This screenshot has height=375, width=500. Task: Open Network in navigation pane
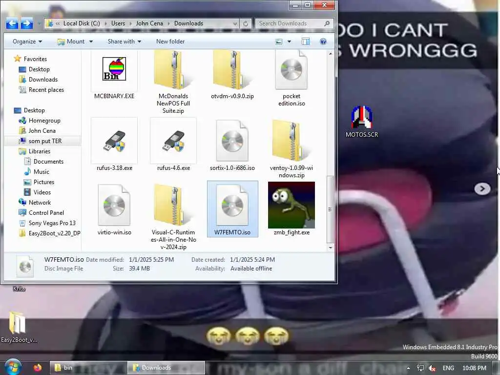pos(40,202)
